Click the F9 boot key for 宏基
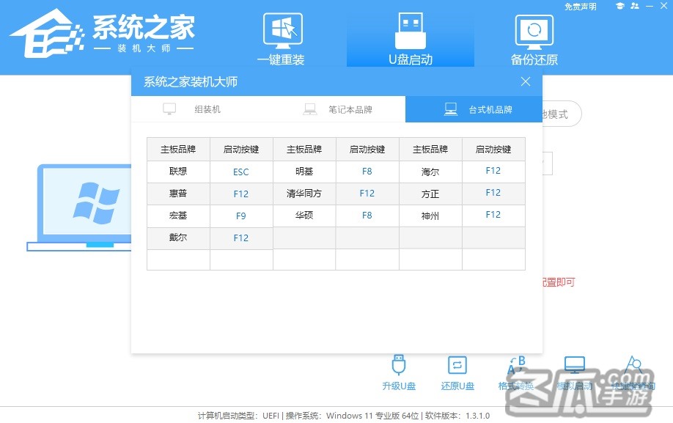This screenshot has width=673, height=423. (x=241, y=216)
